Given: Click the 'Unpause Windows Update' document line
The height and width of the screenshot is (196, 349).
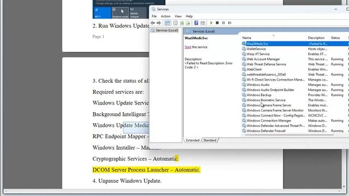Looking at the screenshot, I should [127, 181].
